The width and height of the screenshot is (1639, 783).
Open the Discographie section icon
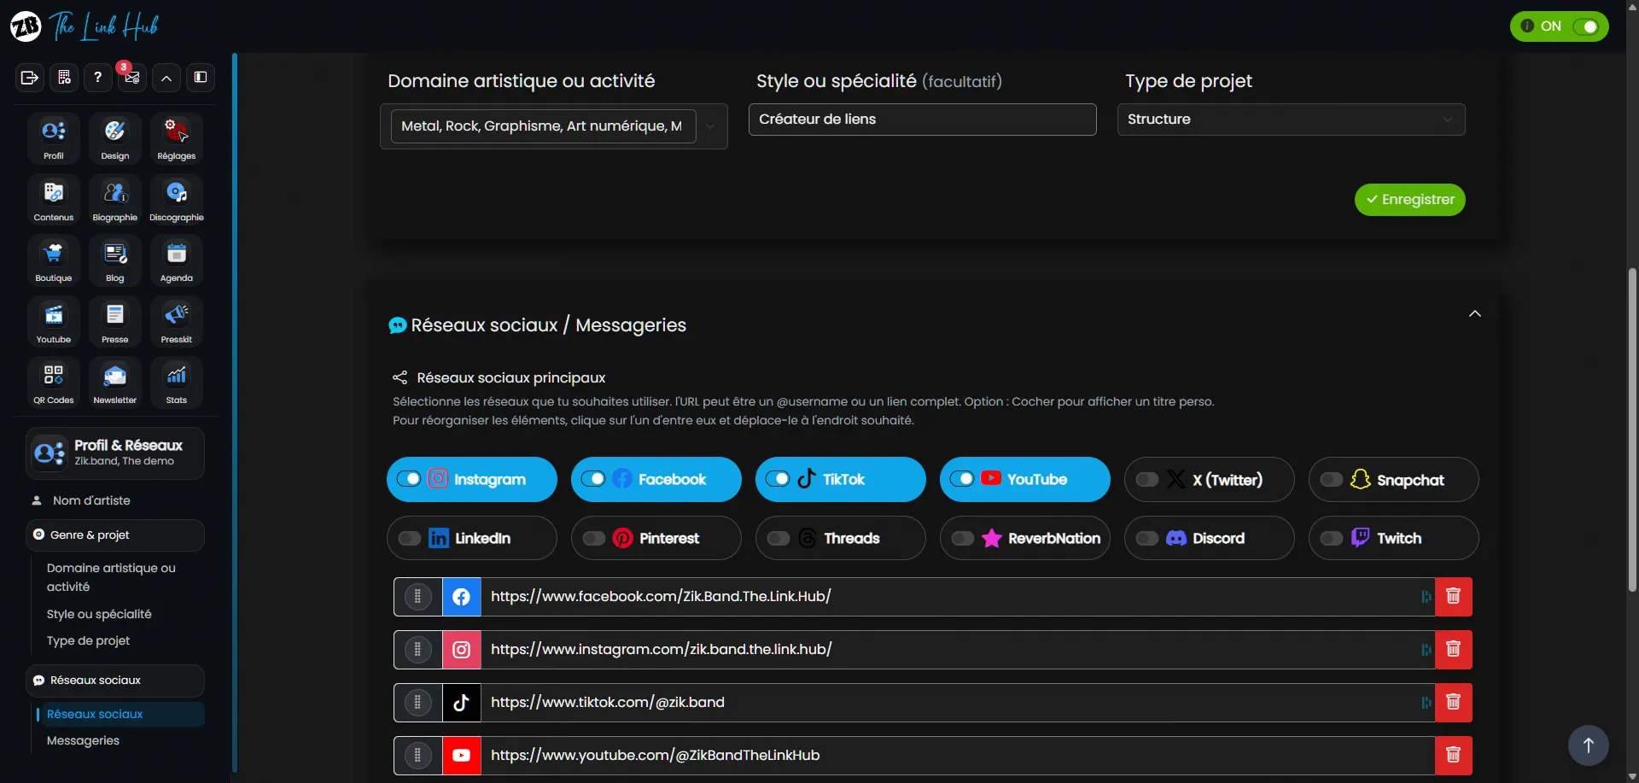pyautogui.click(x=177, y=199)
